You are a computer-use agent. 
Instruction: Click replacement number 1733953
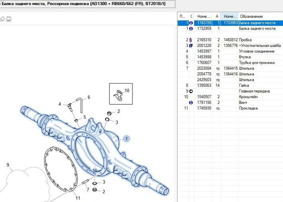231,23
